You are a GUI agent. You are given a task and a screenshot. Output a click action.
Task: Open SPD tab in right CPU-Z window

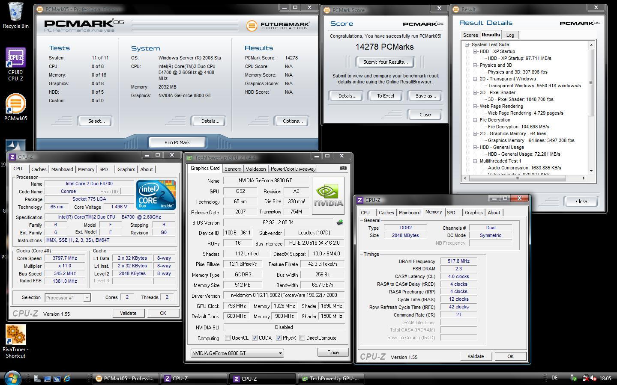[451, 213]
